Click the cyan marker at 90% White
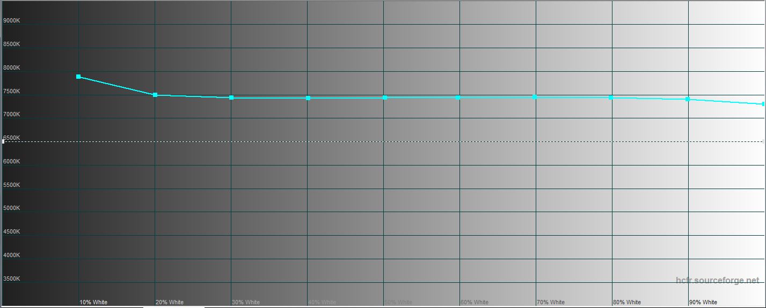Image resolution: width=766 pixels, height=308 pixels. pyautogui.click(x=688, y=99)
